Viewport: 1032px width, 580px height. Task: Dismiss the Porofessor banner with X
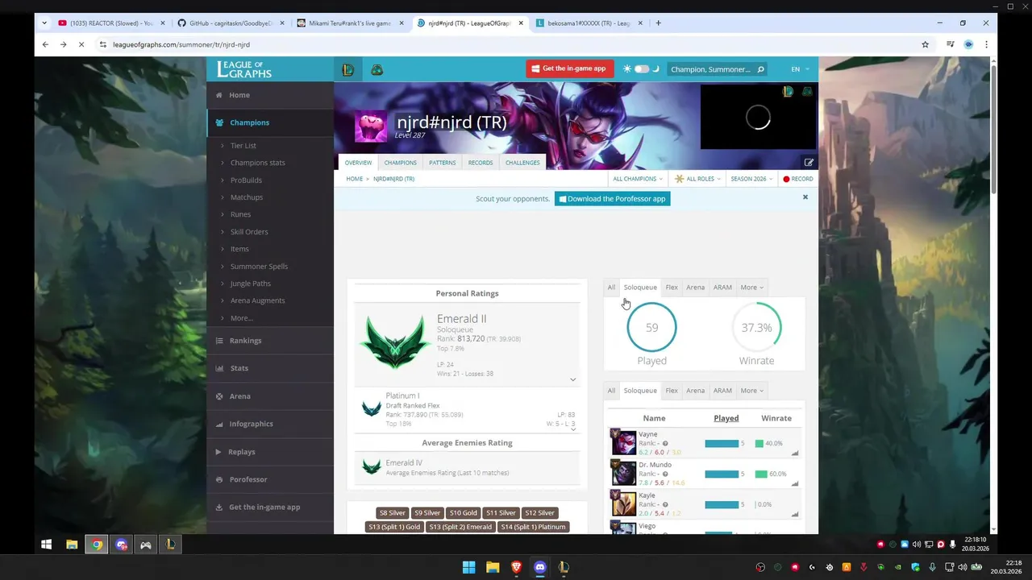pyautogui.click(x=805, y=197)
